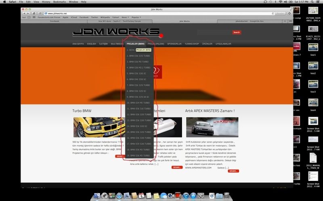323x201 pixels.
Task: Open App Store icon in Dock
Action: pyautogui.click(x=193, y=196)
